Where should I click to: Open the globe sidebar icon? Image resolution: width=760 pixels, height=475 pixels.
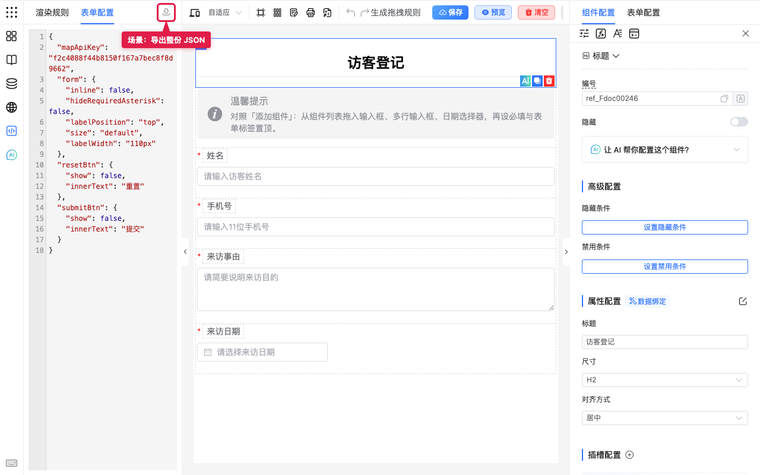click(x=11, y=107)
